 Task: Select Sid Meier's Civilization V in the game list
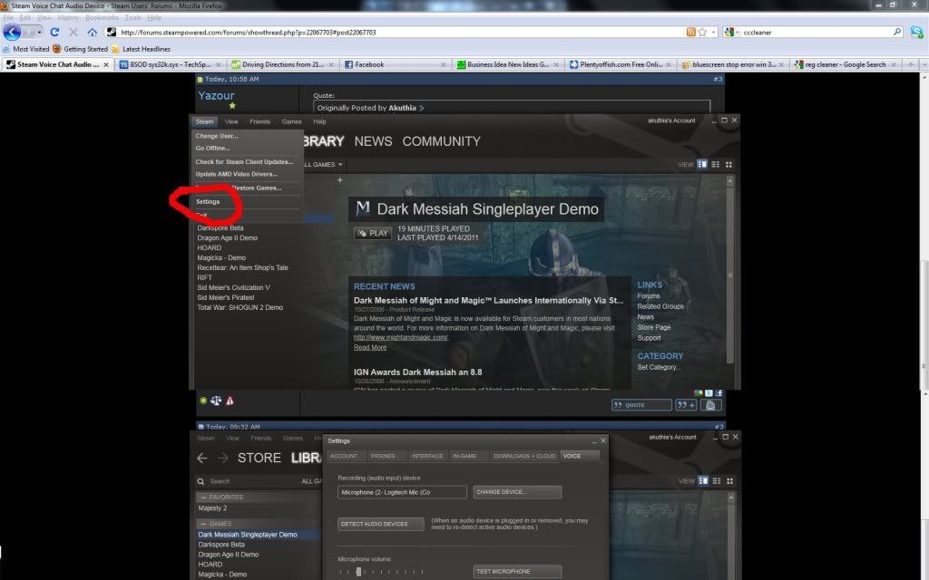coord(233,287)
